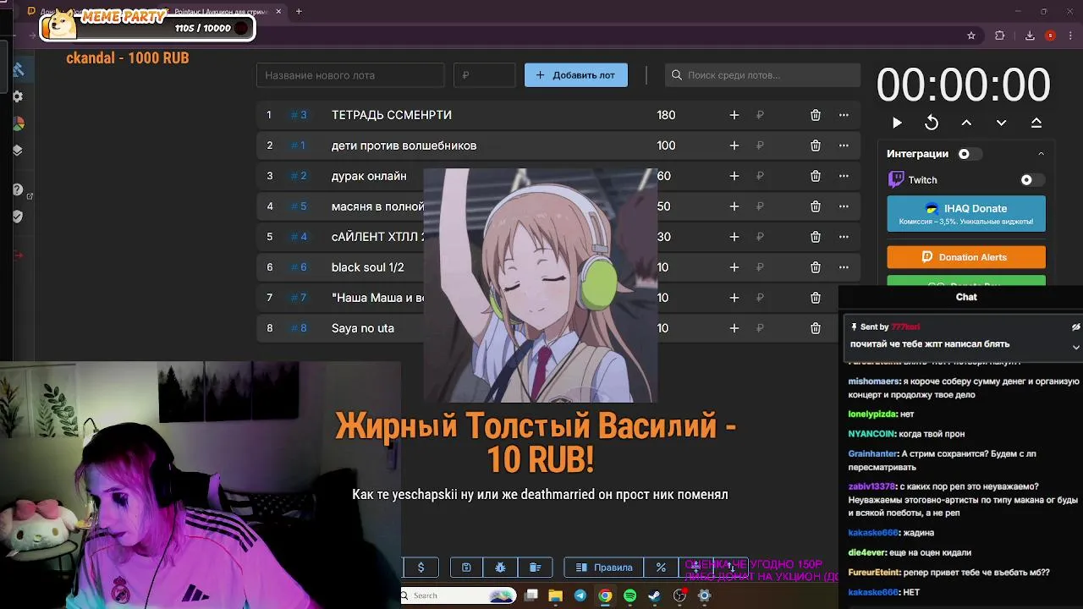Open Spotify from the taskbar
This screenshot has height=609, width=1083.
click(629, 595)
